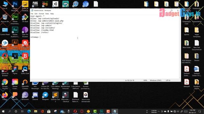The image size is (204, 114).
Task: Select the PUBG desktop icon
Action: (35, 4)
